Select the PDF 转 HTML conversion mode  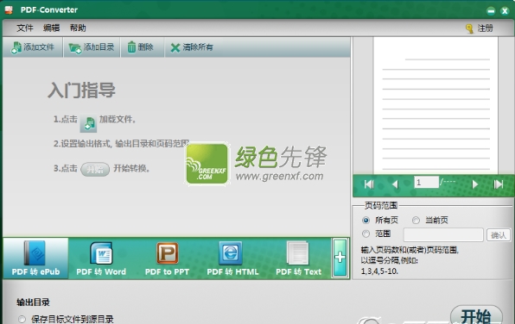coord(232,259)
